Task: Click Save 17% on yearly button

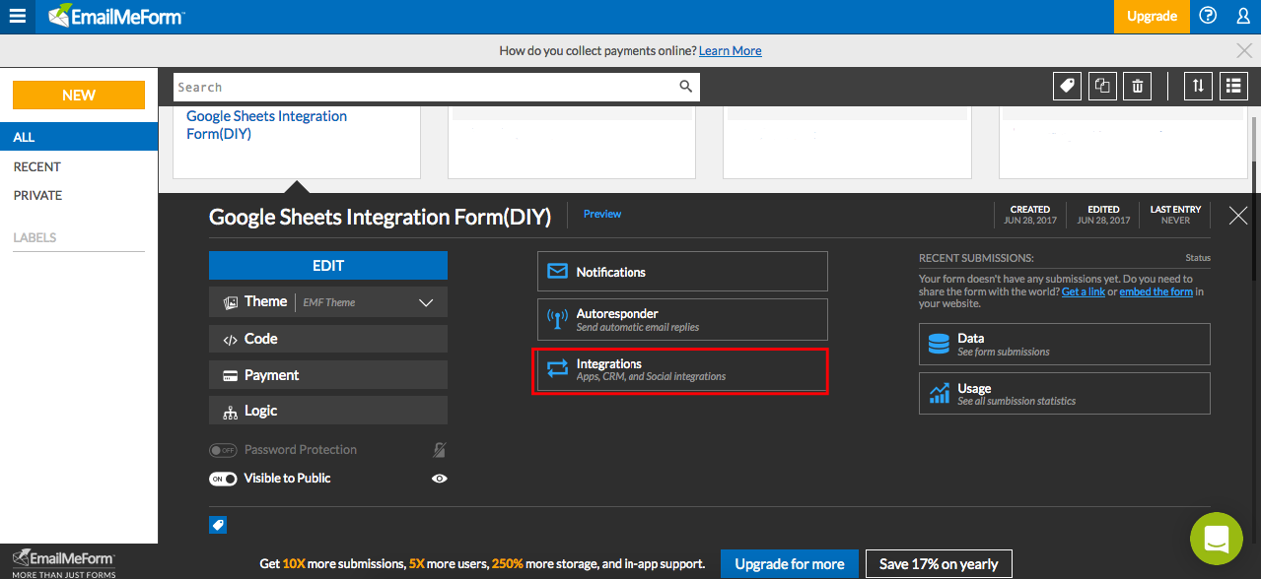Action: [939, 564]
